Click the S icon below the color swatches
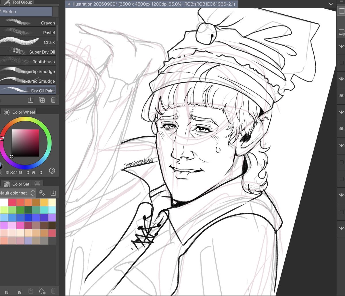The image size is (345, 296). [7, 292]
